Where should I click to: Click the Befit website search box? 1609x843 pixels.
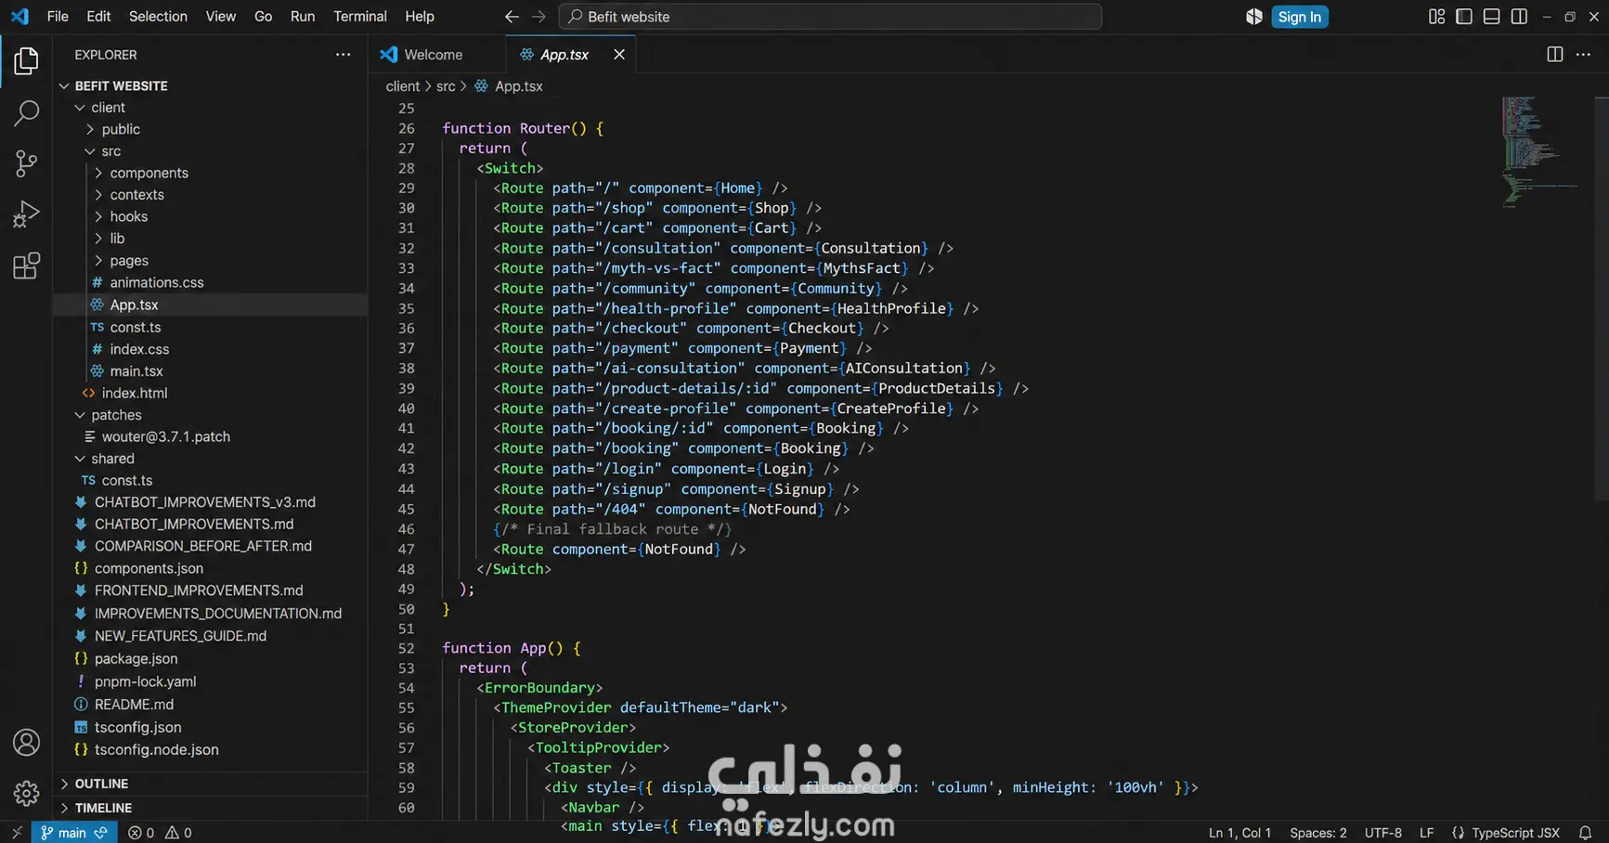(x=830, y=17)
